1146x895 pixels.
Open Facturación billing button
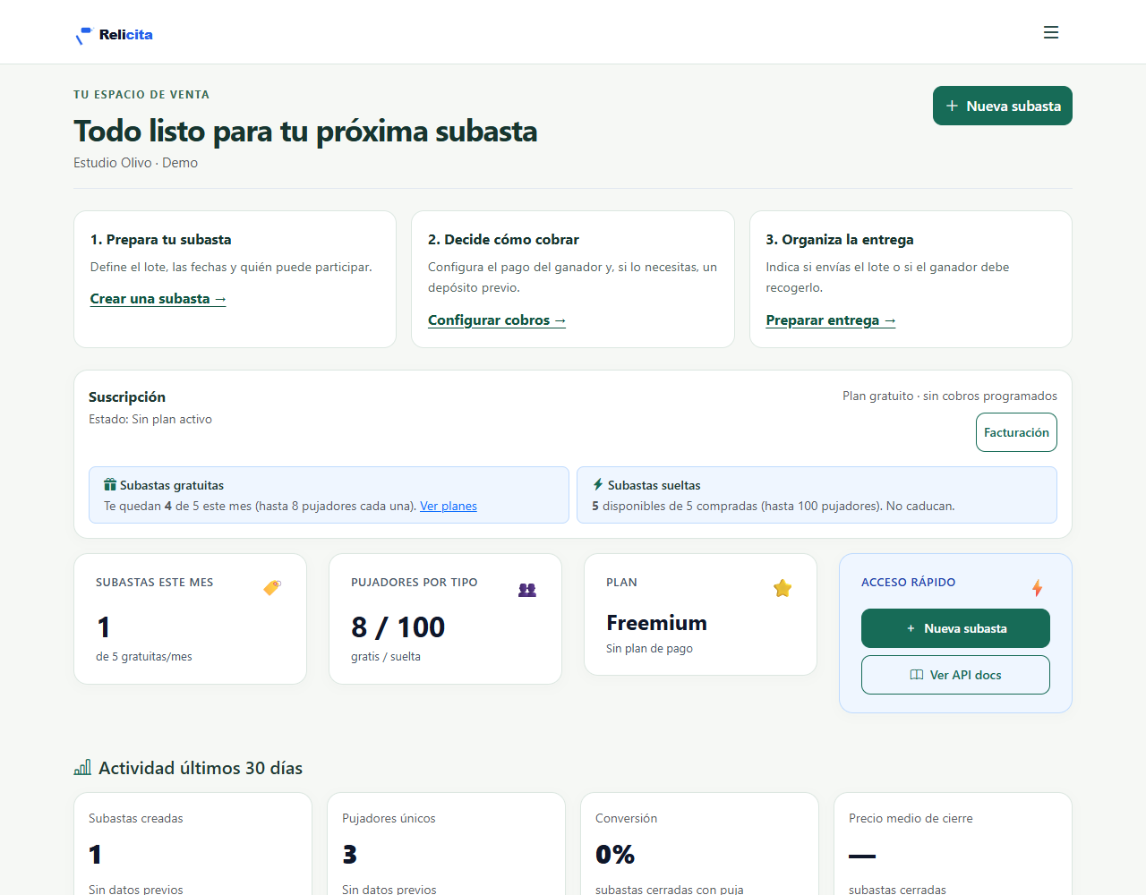point(1016,432)
